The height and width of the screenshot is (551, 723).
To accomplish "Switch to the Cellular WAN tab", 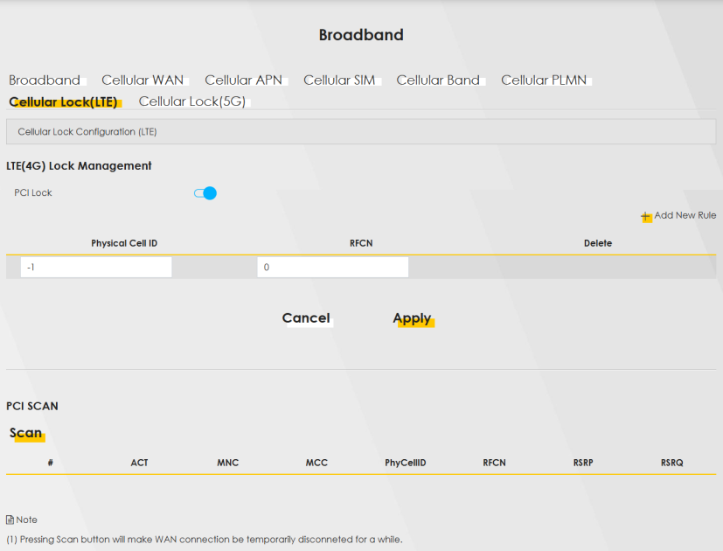I will 143,80.
